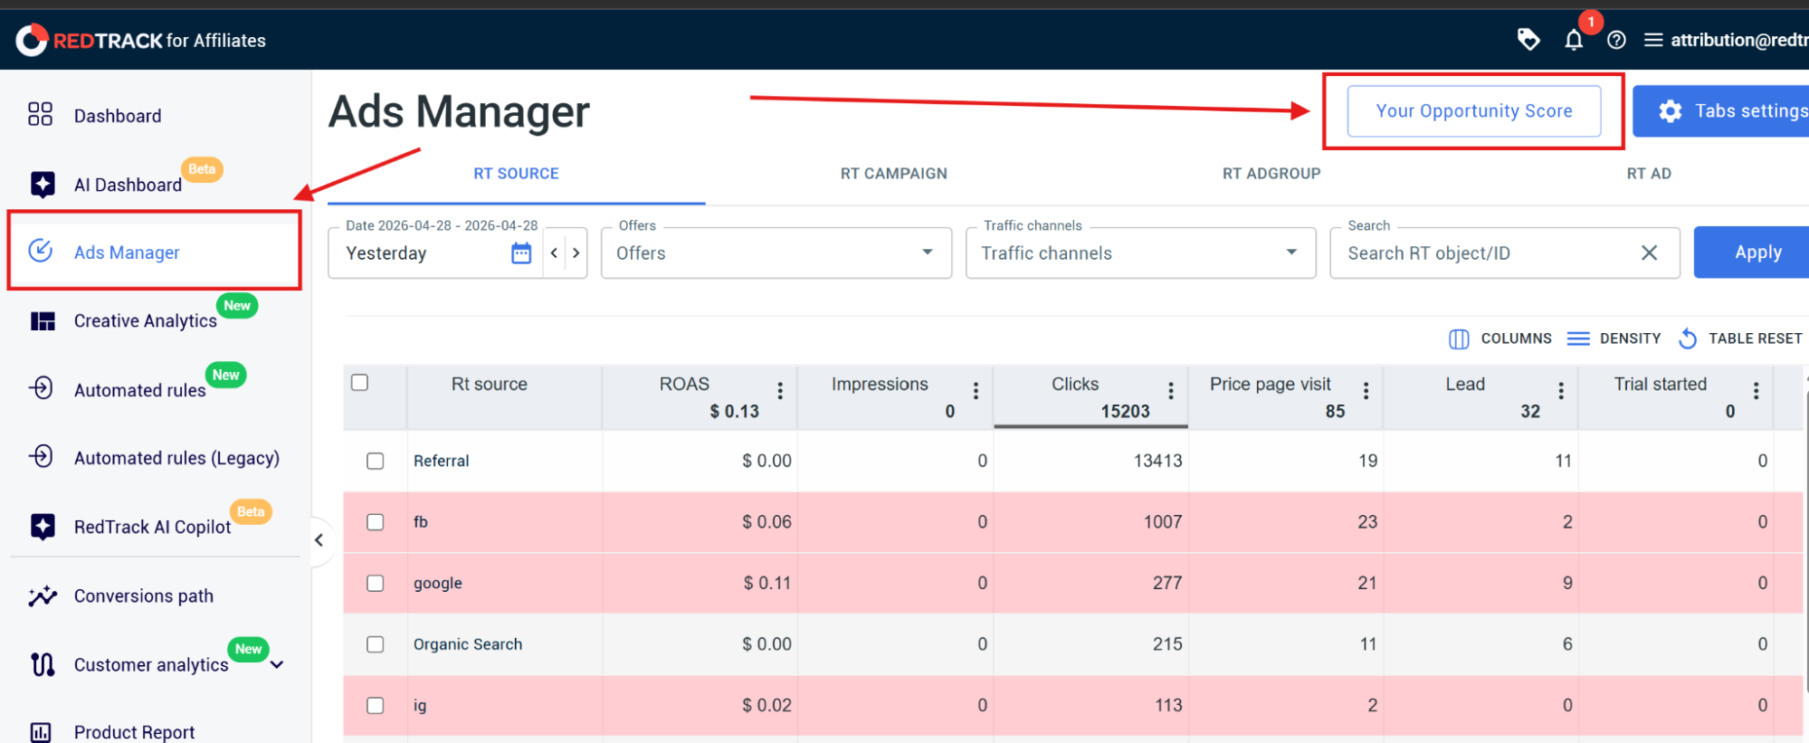1809x743 pixels.
Task: Click the Customer analytics icon
Action: [43, 664]
